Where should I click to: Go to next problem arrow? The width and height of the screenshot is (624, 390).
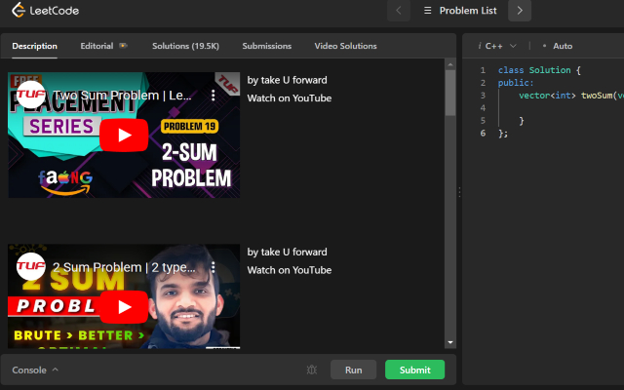click(520, 11)
